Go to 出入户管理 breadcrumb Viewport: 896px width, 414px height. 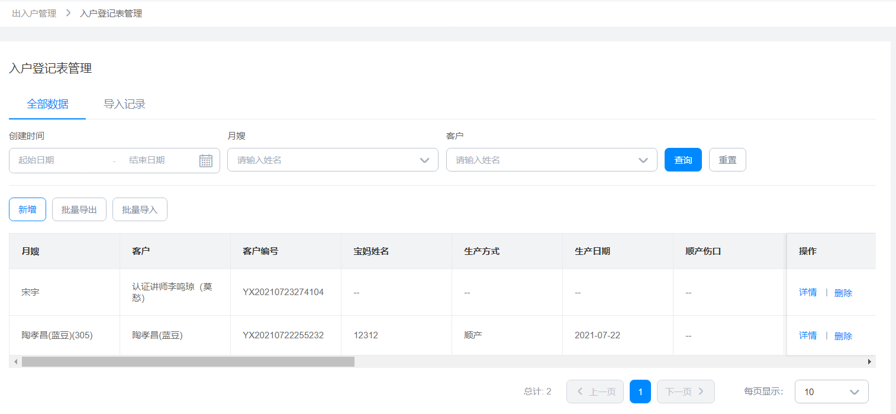(34, 13)
